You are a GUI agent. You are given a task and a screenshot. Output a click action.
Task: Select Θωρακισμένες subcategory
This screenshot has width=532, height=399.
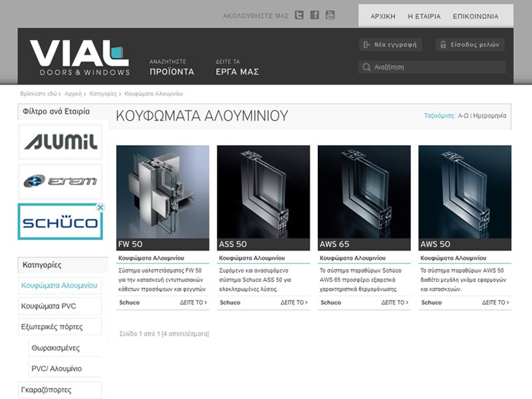[65, 348]
